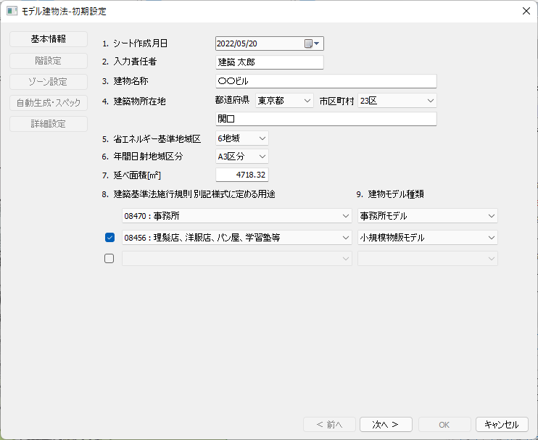
Task: Expand 省エネルギー基準地域区 dropdown showing 6地域
Action: click(241, 138)
